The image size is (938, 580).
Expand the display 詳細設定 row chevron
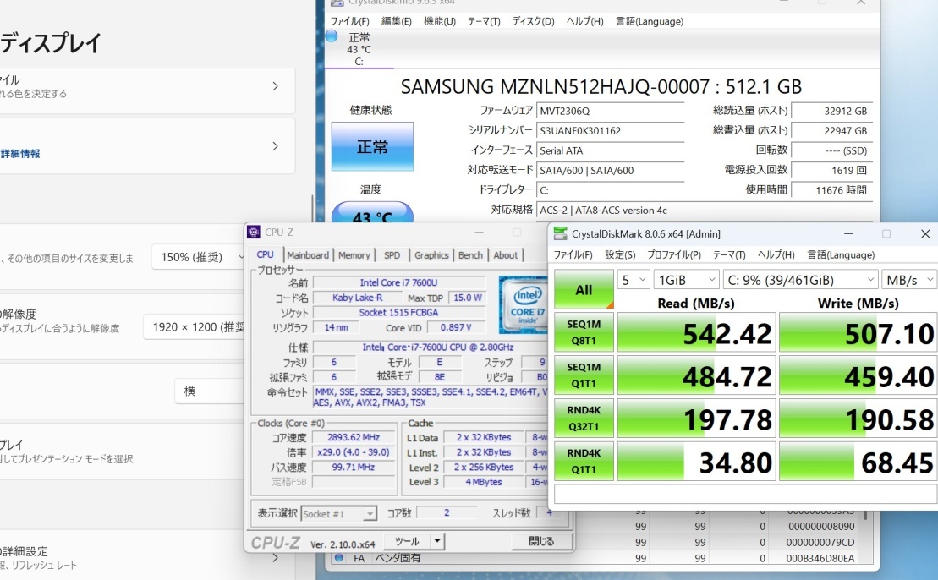click(x=275, y=558)
